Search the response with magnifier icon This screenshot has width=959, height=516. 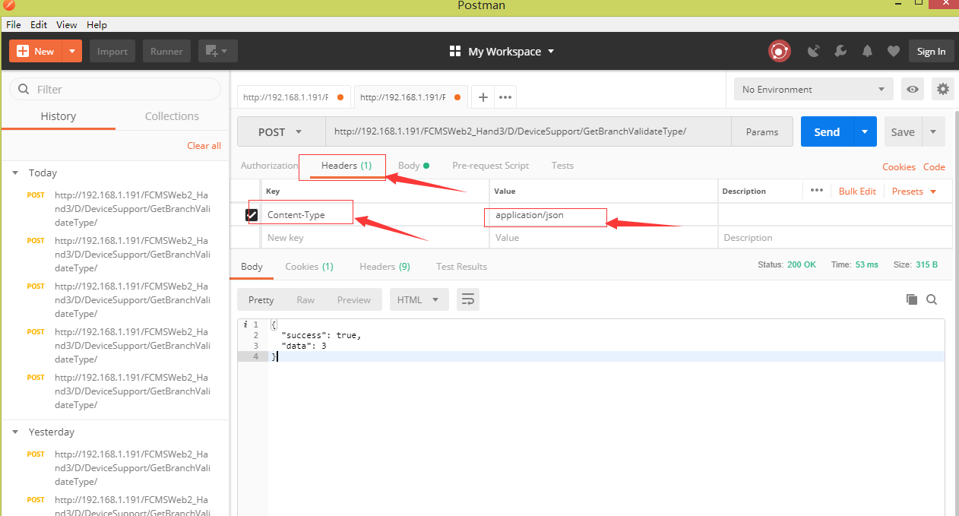pos(932,299)
